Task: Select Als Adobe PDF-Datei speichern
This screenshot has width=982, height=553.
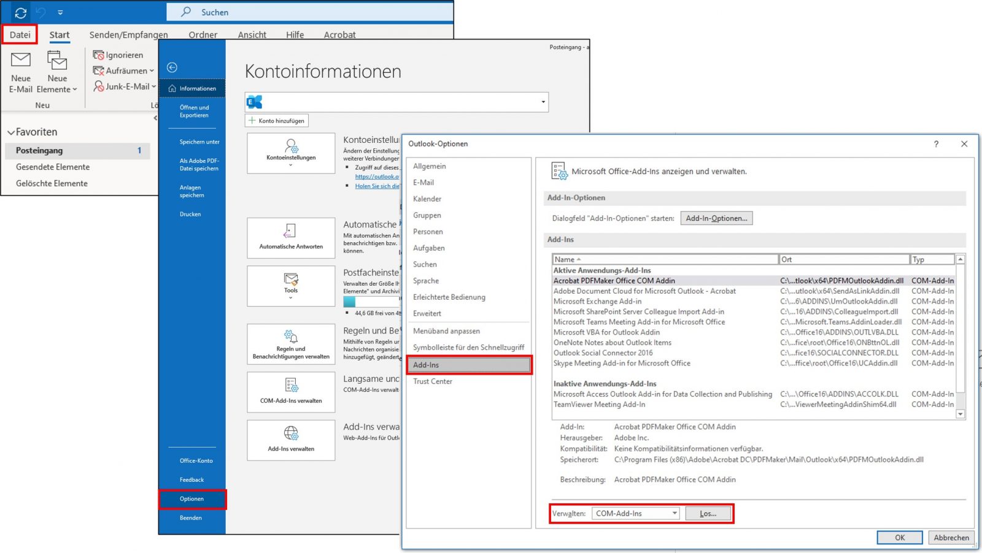Action: pyautogui.click(x=199, y=164)
